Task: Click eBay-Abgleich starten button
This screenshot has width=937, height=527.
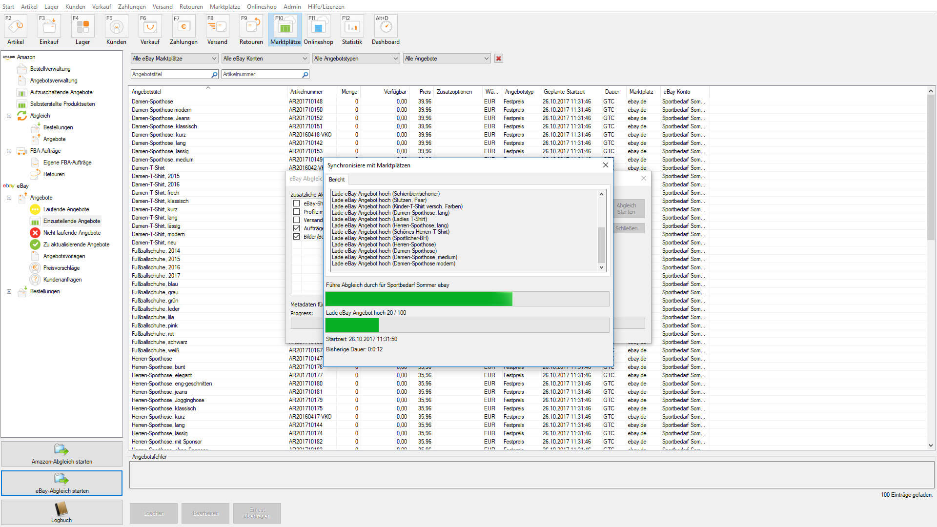Action: coord(61,483)
